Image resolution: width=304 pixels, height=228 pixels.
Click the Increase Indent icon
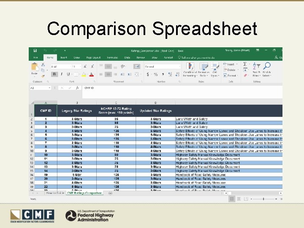130,74
